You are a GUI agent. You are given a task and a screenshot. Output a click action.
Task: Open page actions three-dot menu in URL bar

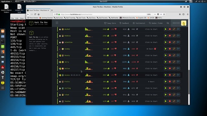pos(155,14)
